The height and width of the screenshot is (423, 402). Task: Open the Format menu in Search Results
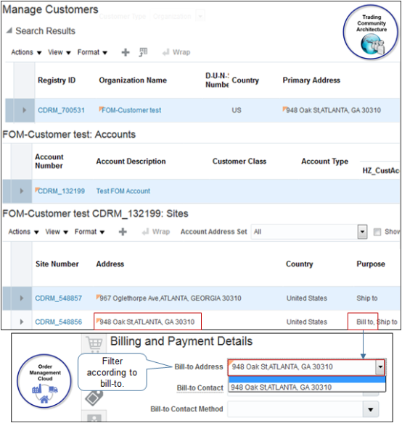92,52
